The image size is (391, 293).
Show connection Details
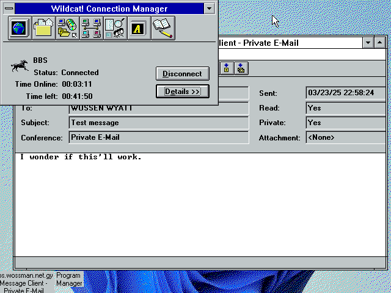[183, 92]
